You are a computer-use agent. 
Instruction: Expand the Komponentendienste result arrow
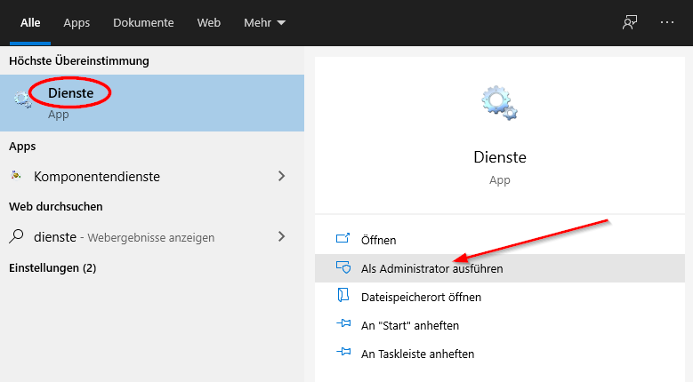tap(282, 176)
